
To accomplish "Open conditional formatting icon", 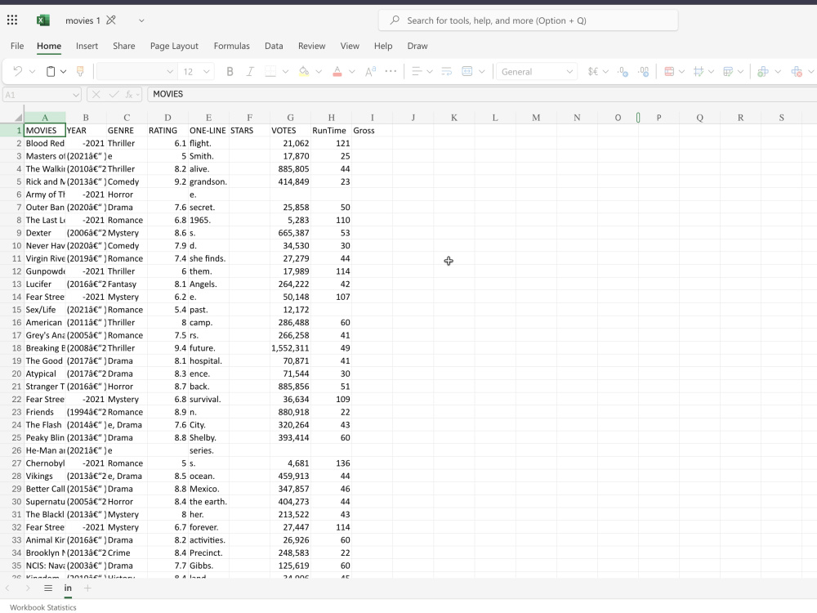I will (670, 71).
